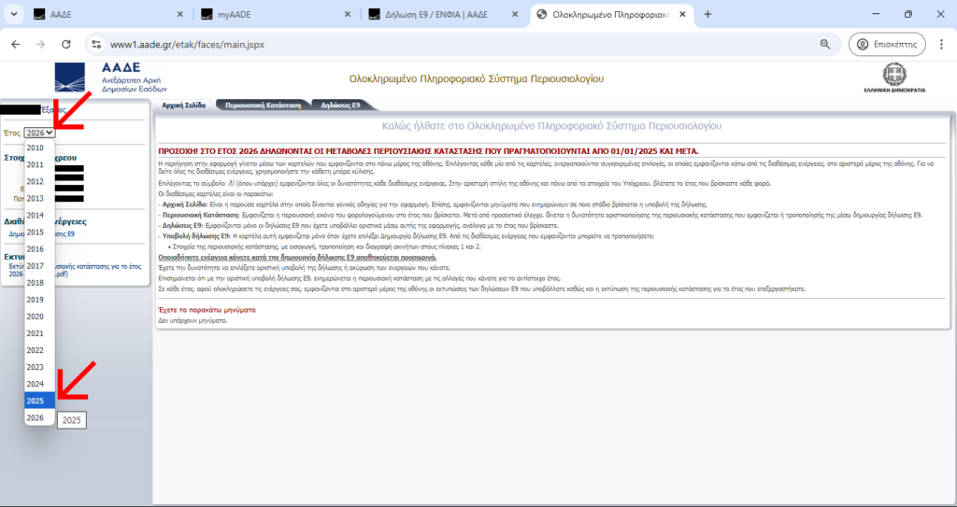Close the Δήλωση Ε9 / ΕΝΦΙΑ browser tab
Image resolution: width=957 pixels, height=507 pixels.
click(514, 14)
